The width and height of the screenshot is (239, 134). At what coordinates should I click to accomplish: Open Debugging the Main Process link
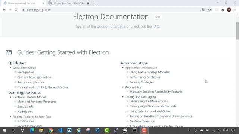[x=149, y=101]
